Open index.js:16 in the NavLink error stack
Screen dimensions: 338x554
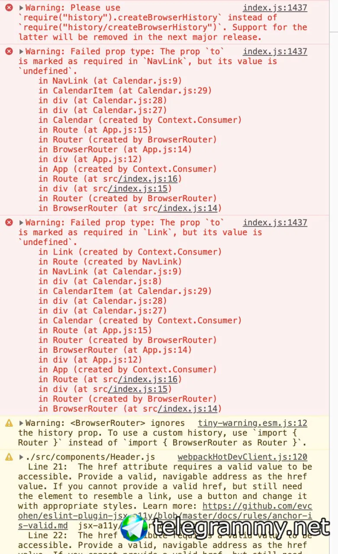[x=148, y=179]
